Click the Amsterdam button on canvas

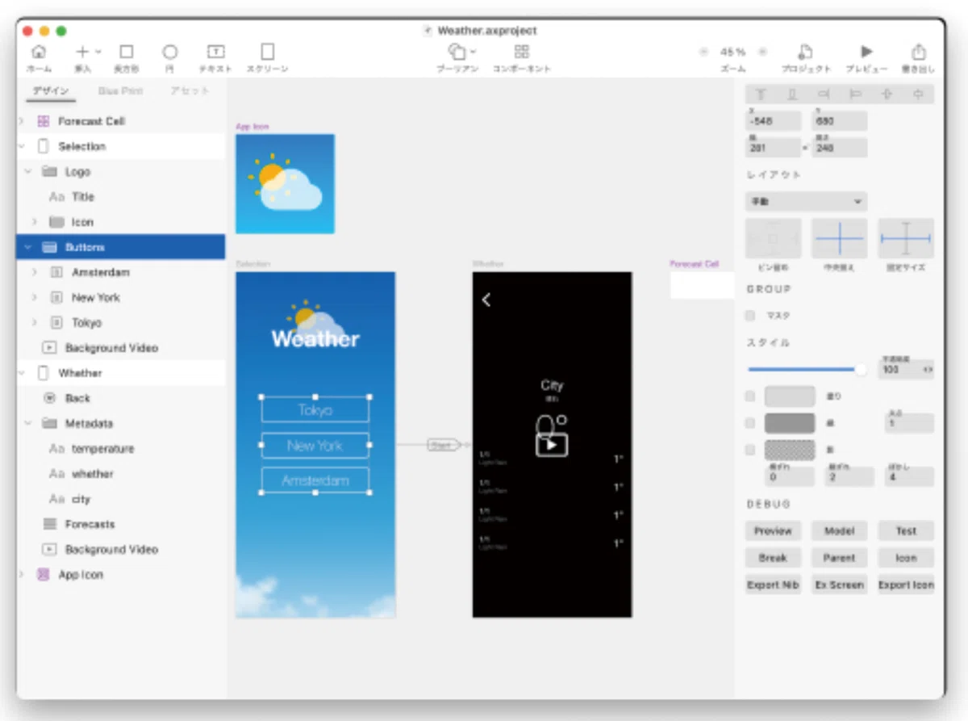click(315, 481)
